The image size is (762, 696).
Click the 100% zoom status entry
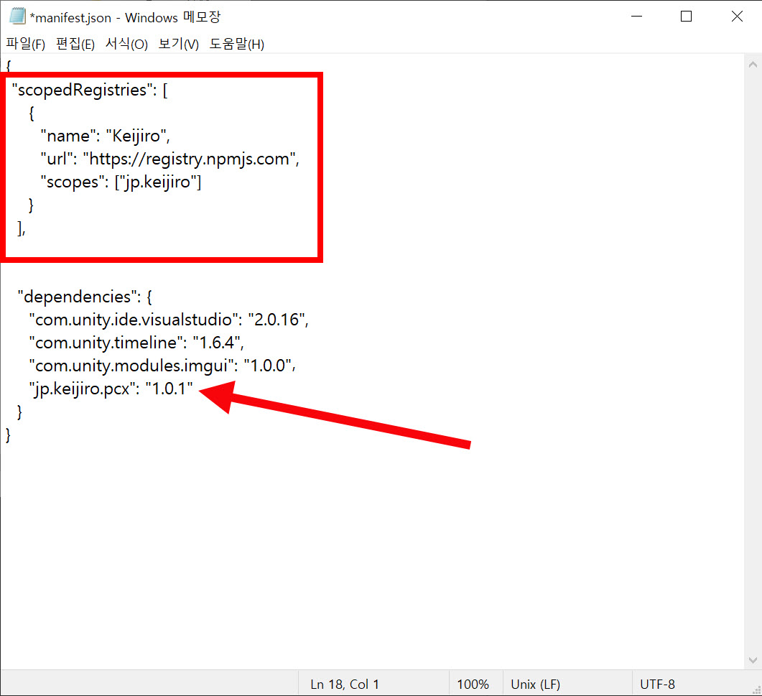point(473,685)
